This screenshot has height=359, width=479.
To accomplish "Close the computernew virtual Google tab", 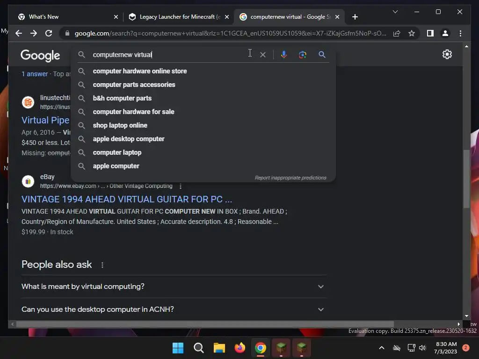I will pyautogui.click(x=337, y=17).
